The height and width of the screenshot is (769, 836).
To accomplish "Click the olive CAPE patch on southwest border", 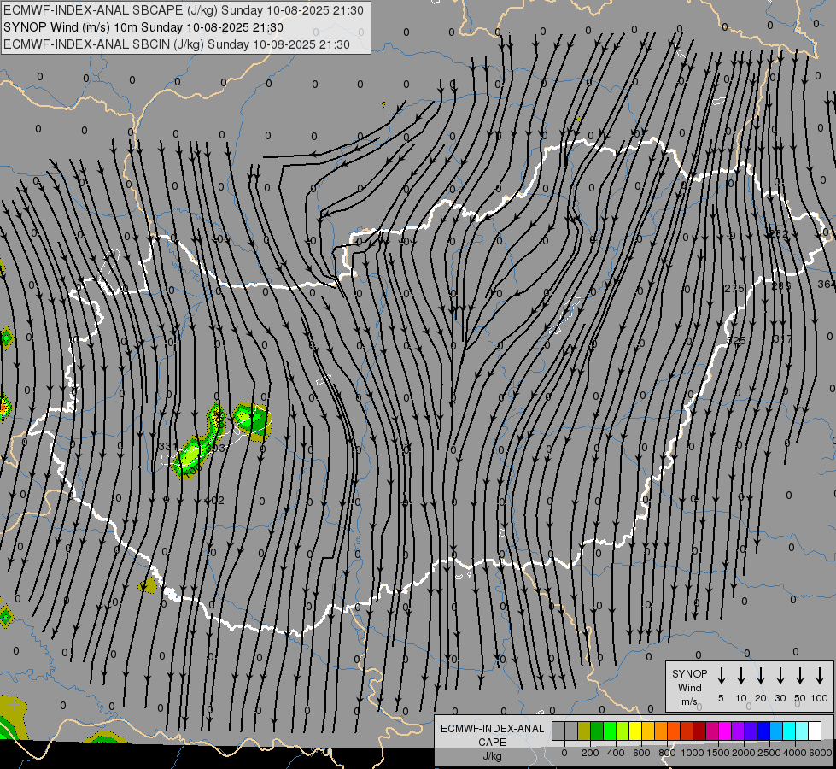I will pyautogui.click(x=148, y=585).
